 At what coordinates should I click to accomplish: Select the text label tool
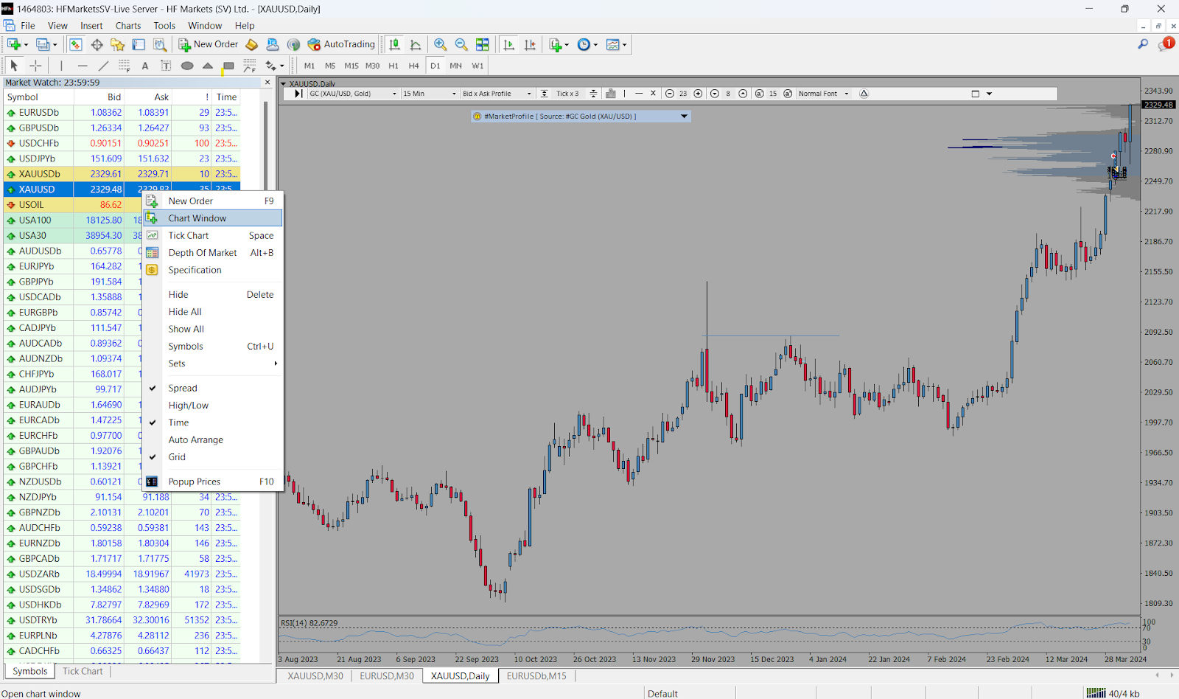(x=166, y=66)
